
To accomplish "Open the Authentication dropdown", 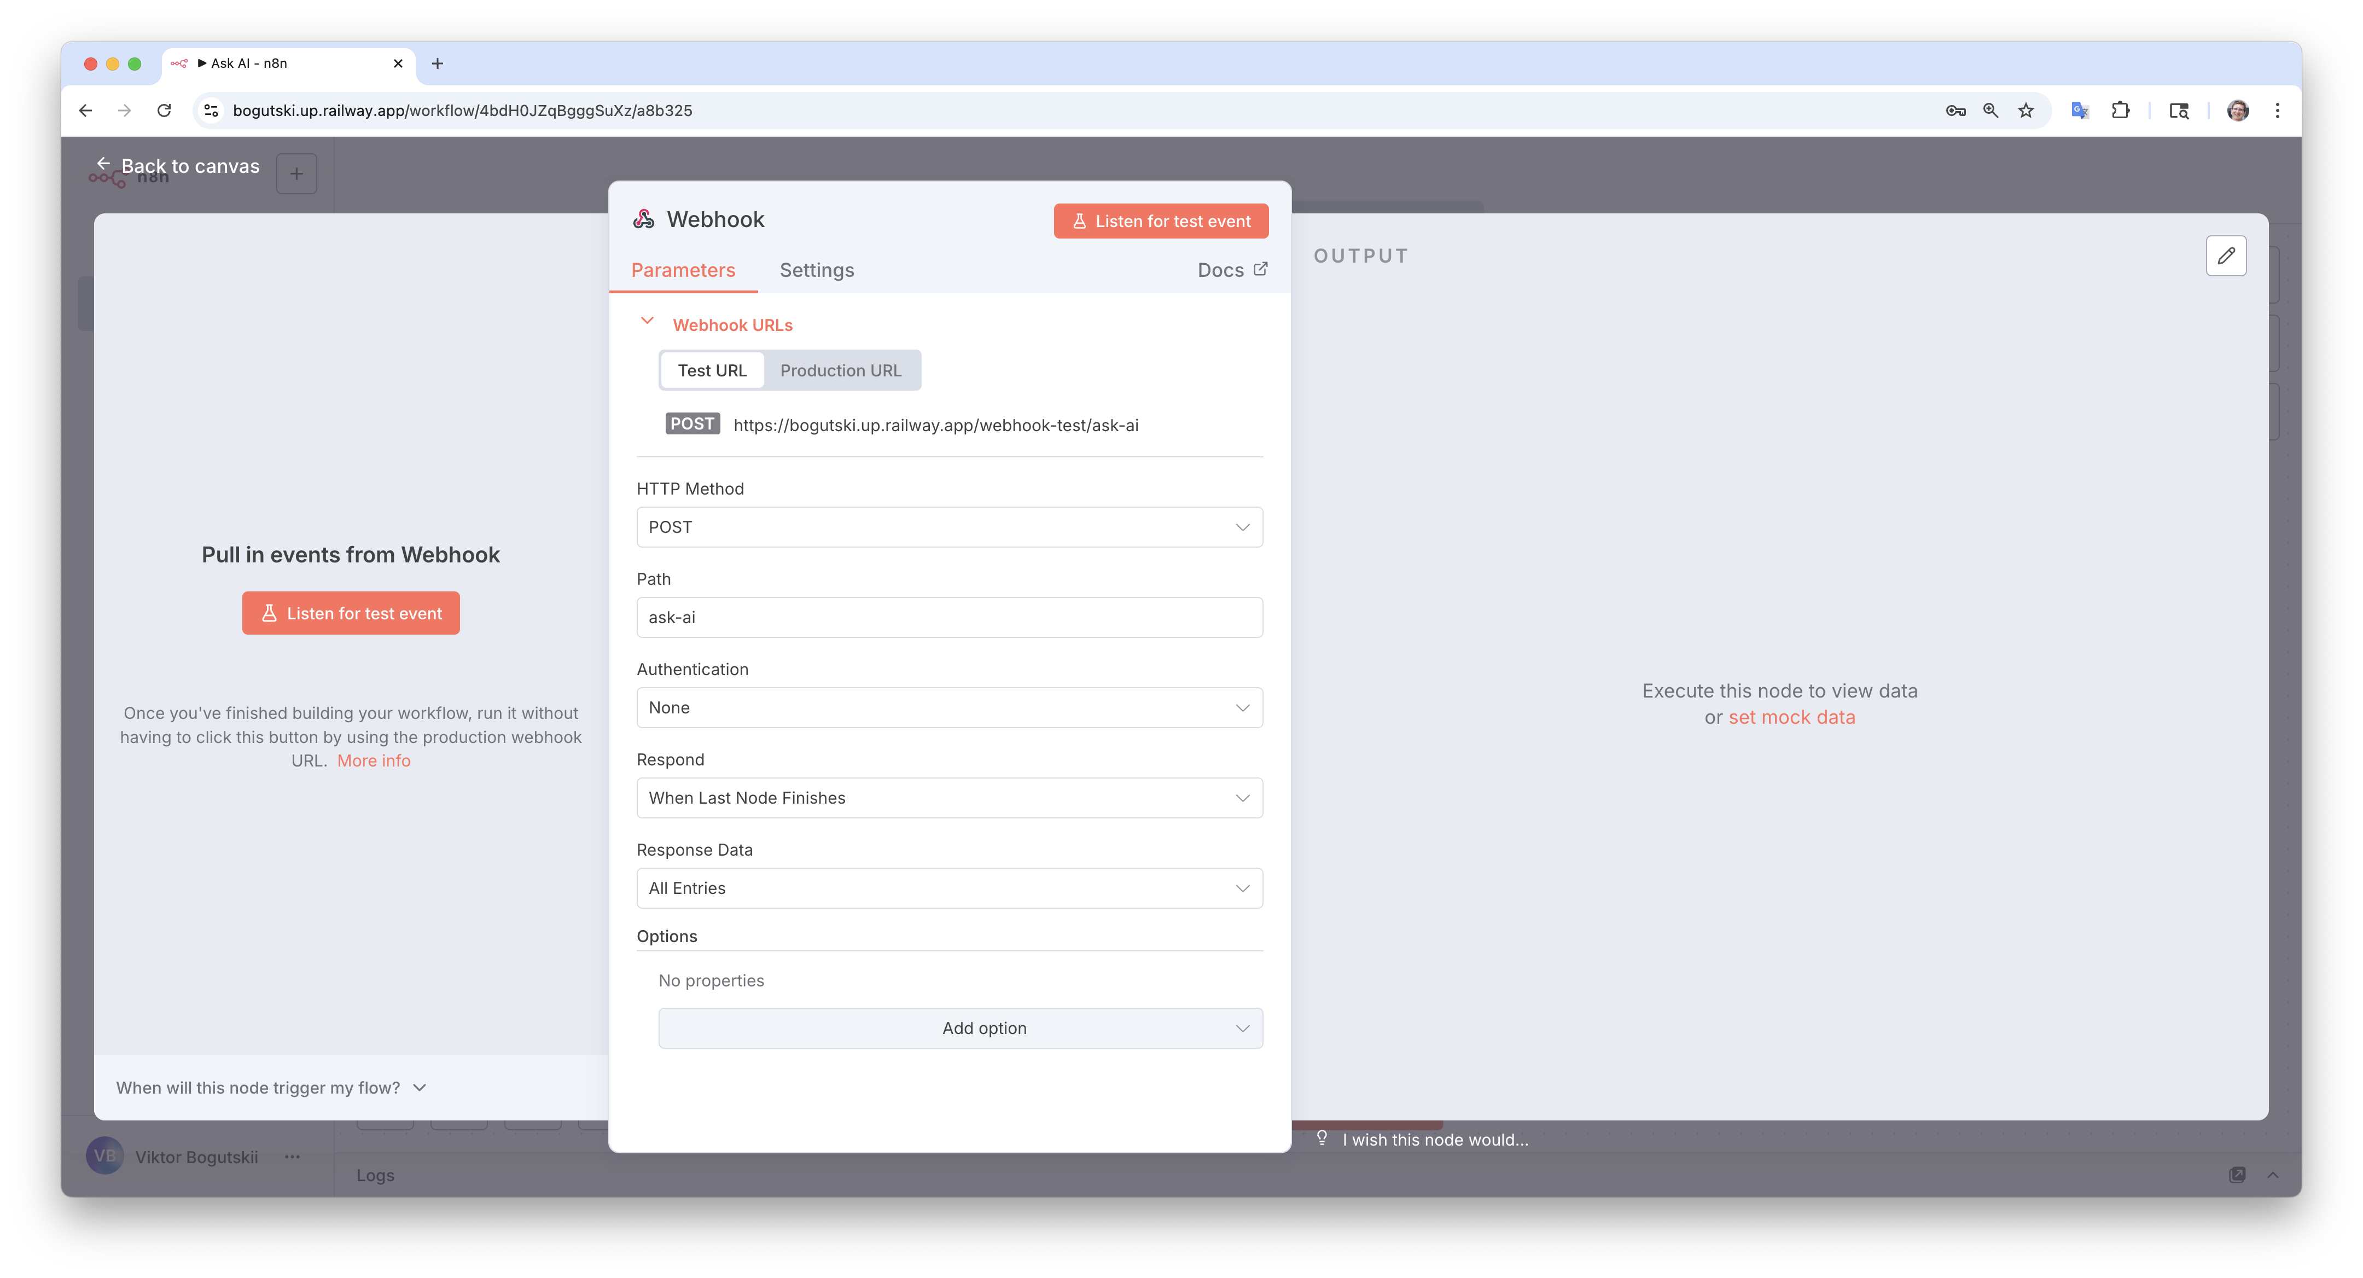I will point(948,708).
